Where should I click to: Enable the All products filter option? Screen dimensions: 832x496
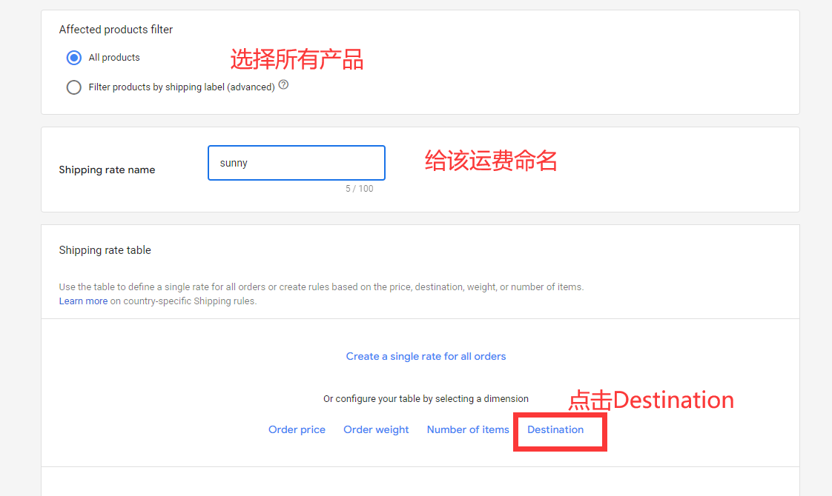73,57
